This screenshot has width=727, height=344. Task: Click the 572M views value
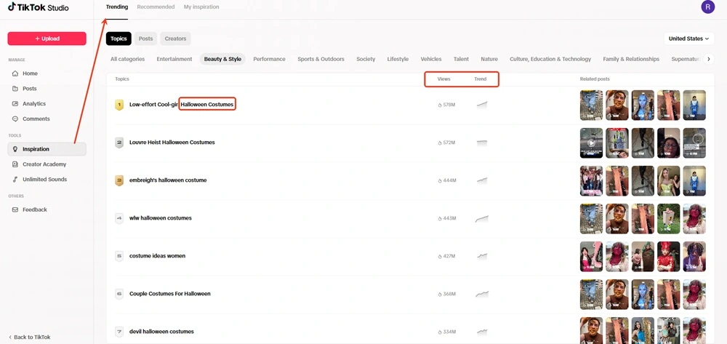[x=449, y=143]
